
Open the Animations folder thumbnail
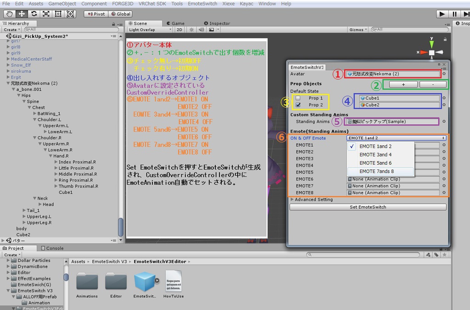point(87,281)
